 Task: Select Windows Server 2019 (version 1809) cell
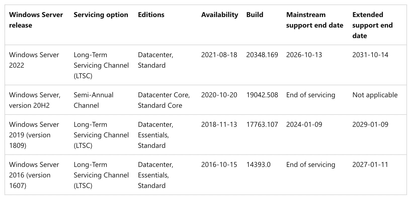(34, 135)
